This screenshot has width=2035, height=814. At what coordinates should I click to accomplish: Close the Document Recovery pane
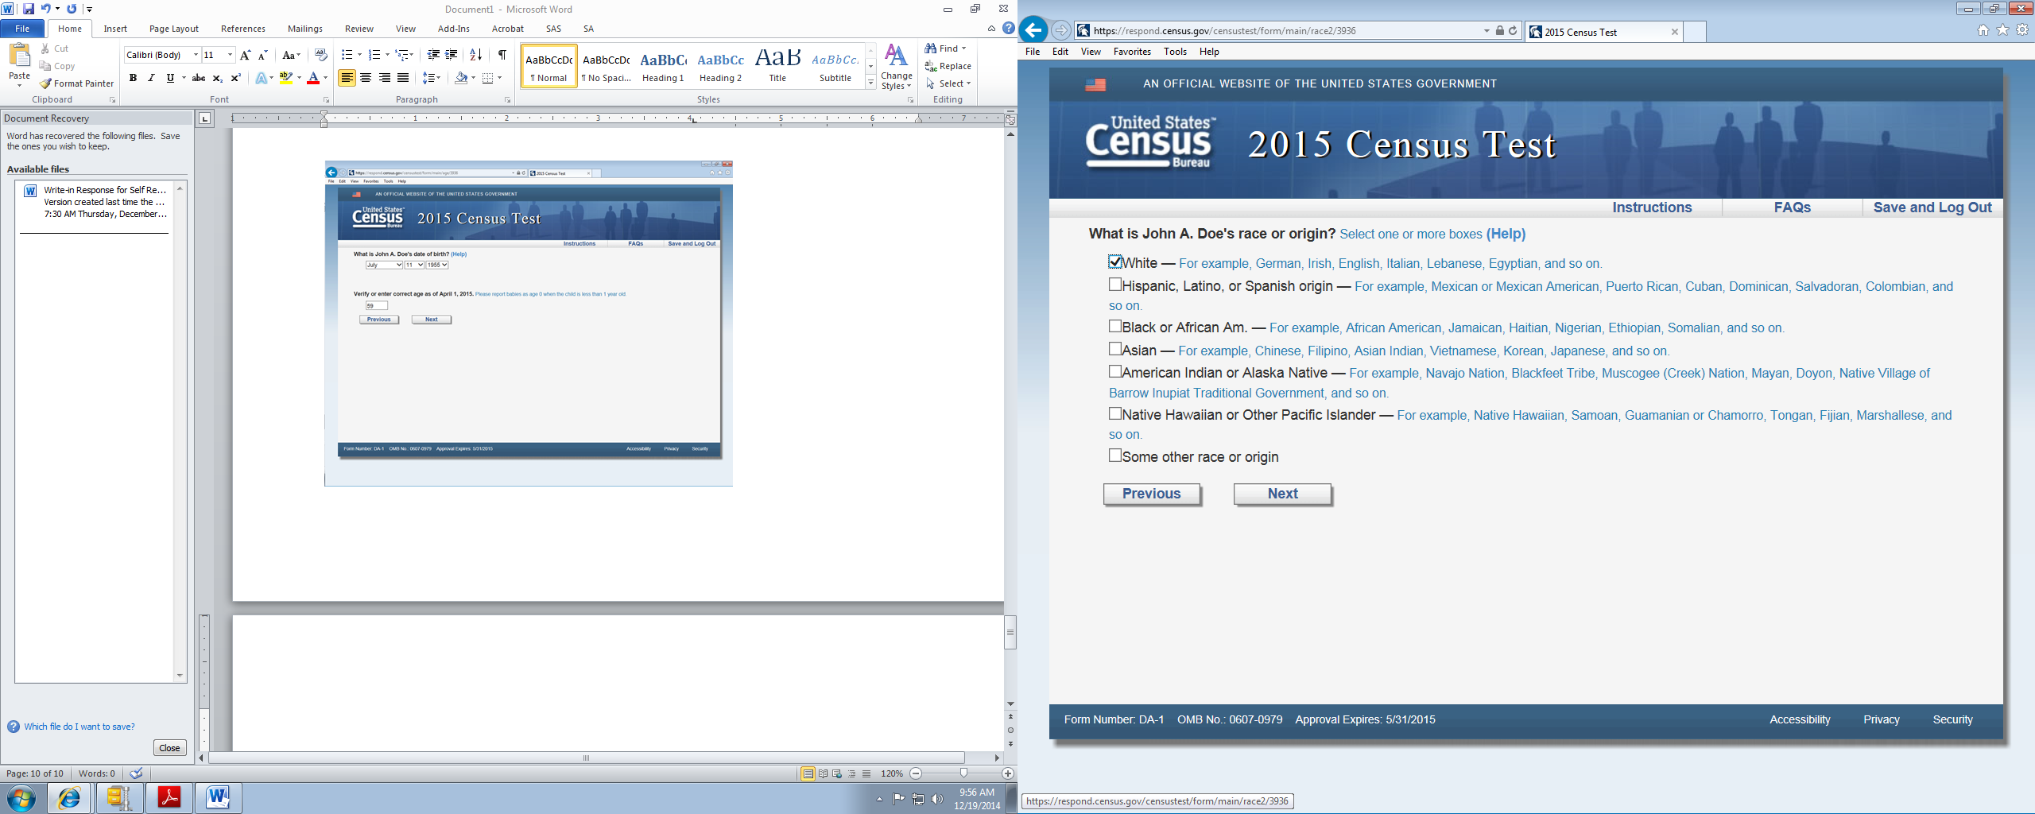point(169,748)
